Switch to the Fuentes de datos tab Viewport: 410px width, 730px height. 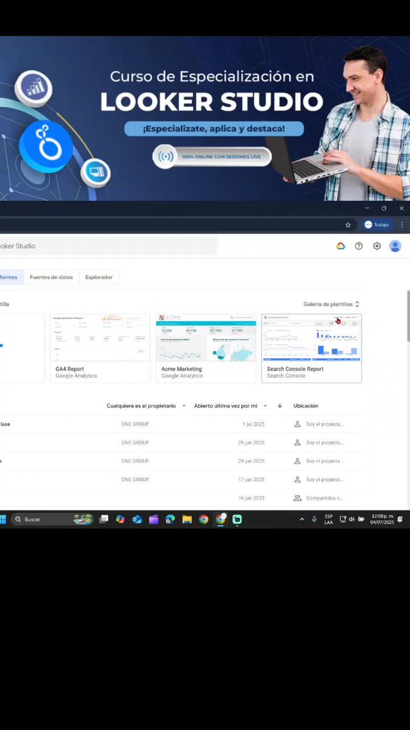51,277
